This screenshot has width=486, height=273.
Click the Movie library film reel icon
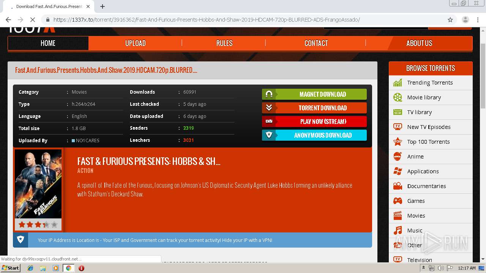tap(398, 97)
